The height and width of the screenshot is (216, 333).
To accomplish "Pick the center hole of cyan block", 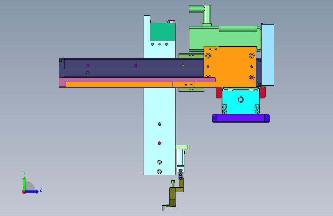I will pos(241,100).
